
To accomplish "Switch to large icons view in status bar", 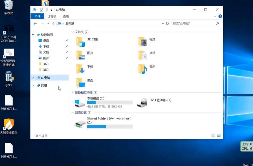I will coord(219,135).
